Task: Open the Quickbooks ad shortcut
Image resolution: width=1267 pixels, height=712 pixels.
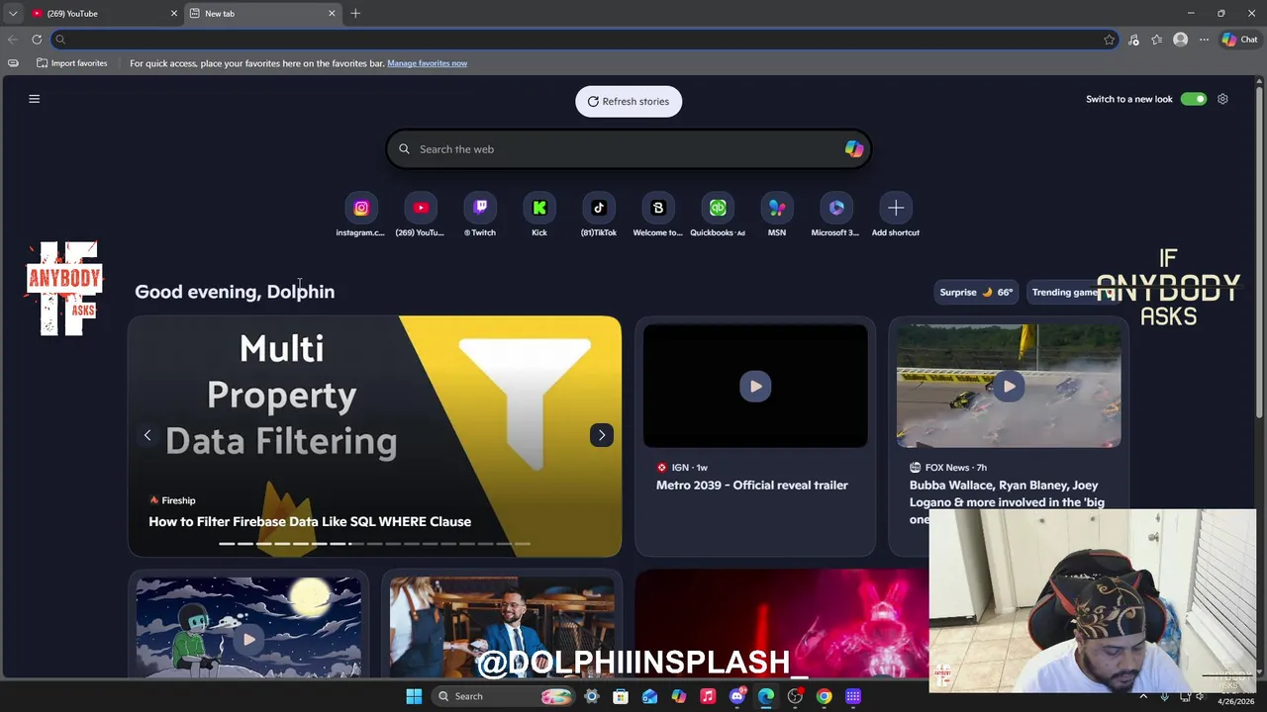Action: point(718,215)
